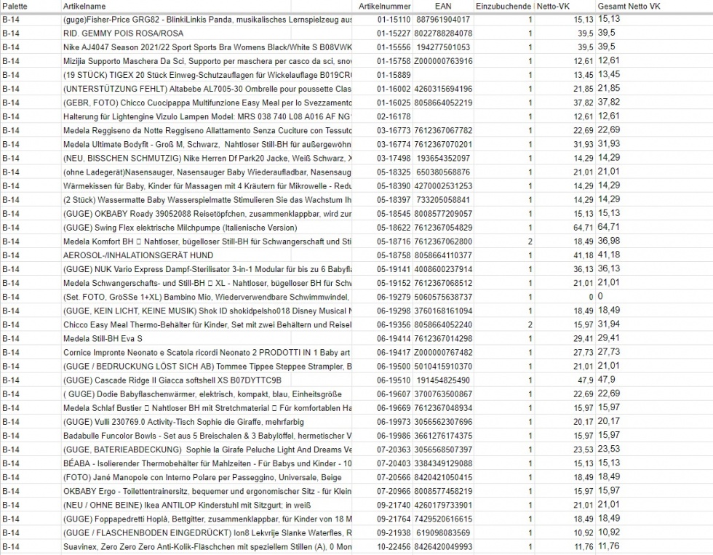Click article number 07-20363
Viewport: 713px width, 555px height.
point(394,450)
